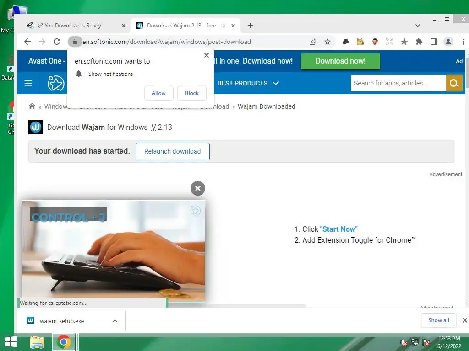Viewport: 469px width, 351px height.
Task: Click the "Start Now" link
Action: click(338, 229)
